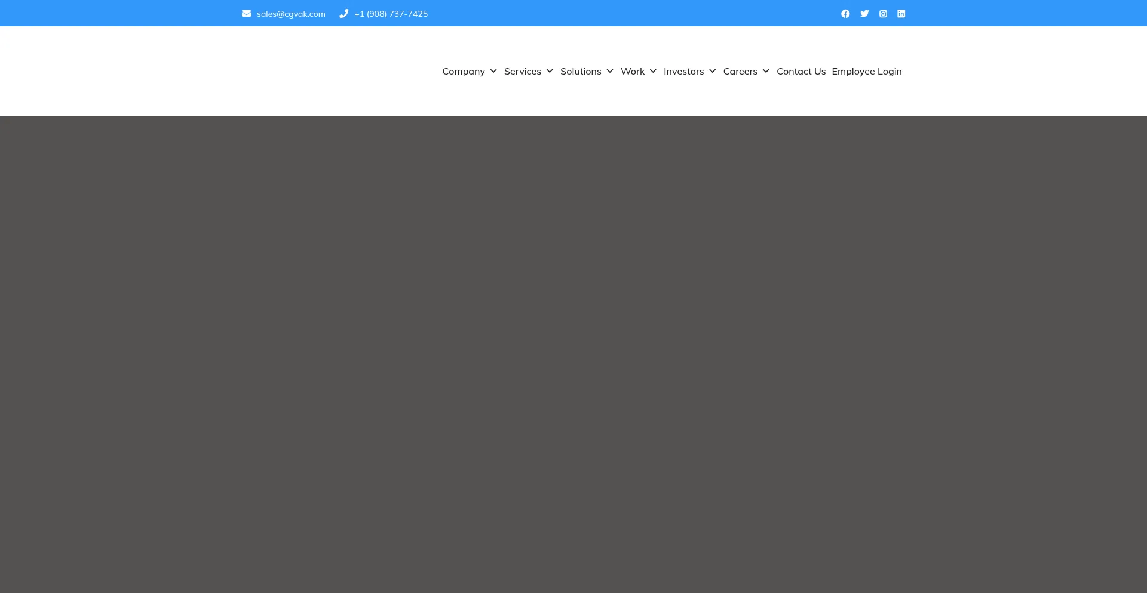Expand the chevron next to Solutions
The width and height of the screenshot is (1147, 593).
(610, 71)
